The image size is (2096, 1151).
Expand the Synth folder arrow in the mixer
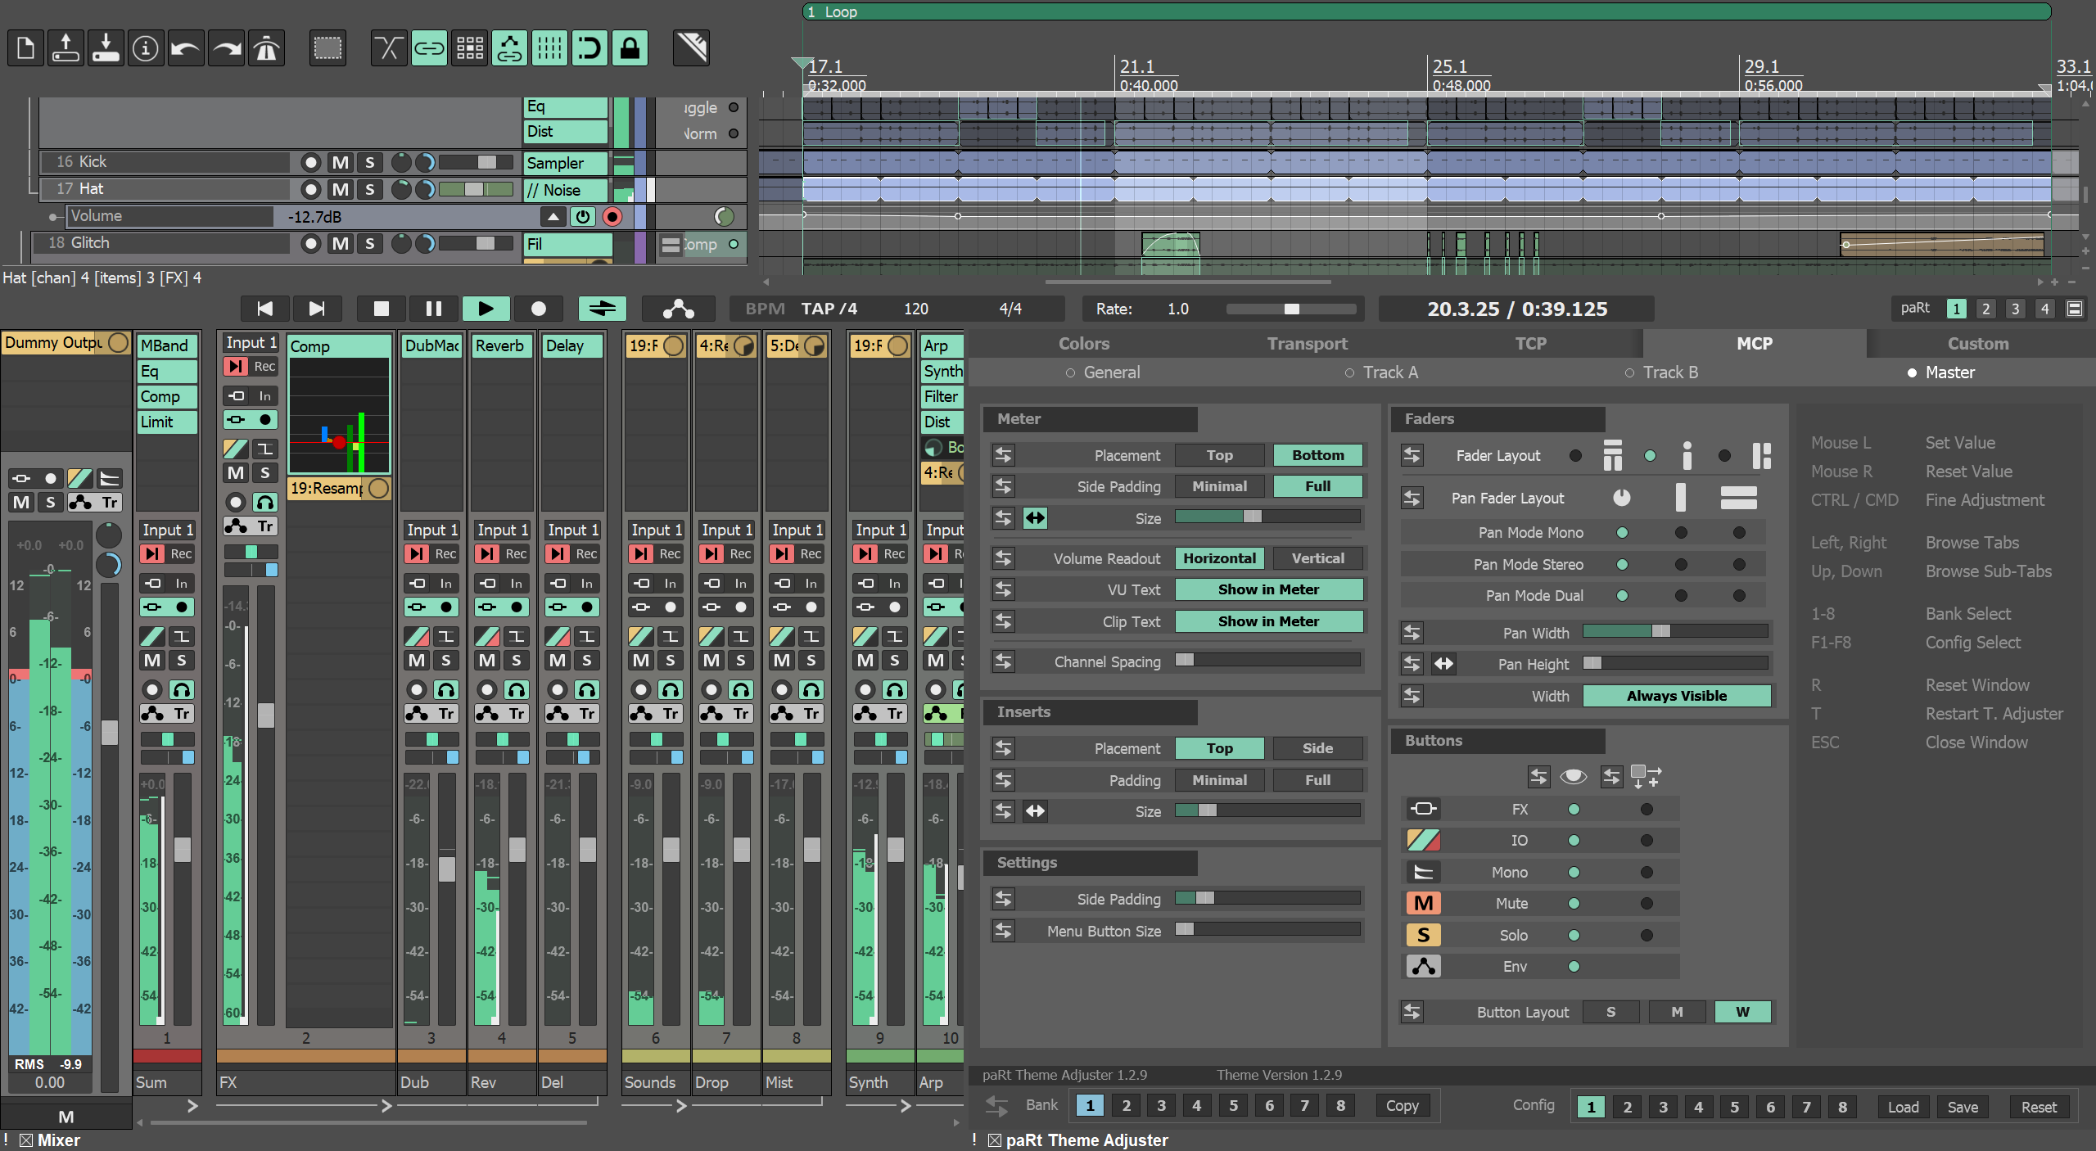[x=905, y=1106]
